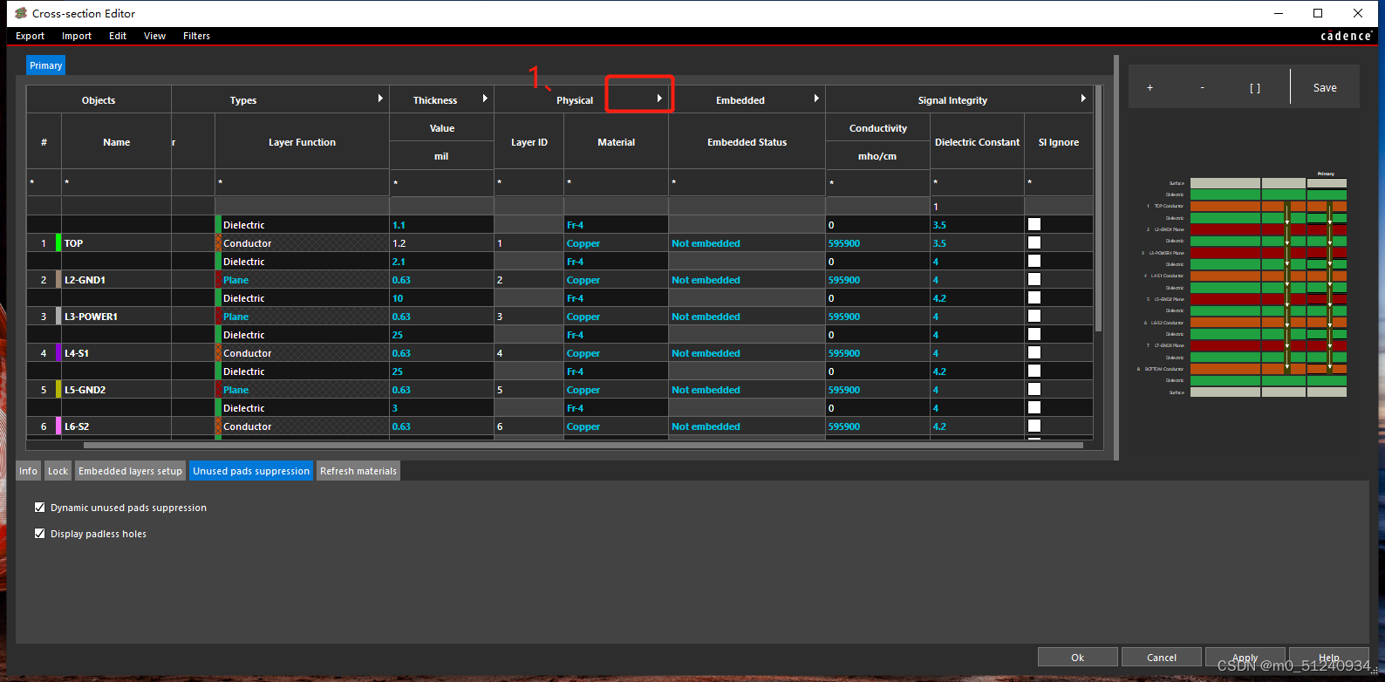Screen dimensions: 1385x682
Task: Enable SI Ignore checkbox for TOP layer
Action: click(1034, 243)
